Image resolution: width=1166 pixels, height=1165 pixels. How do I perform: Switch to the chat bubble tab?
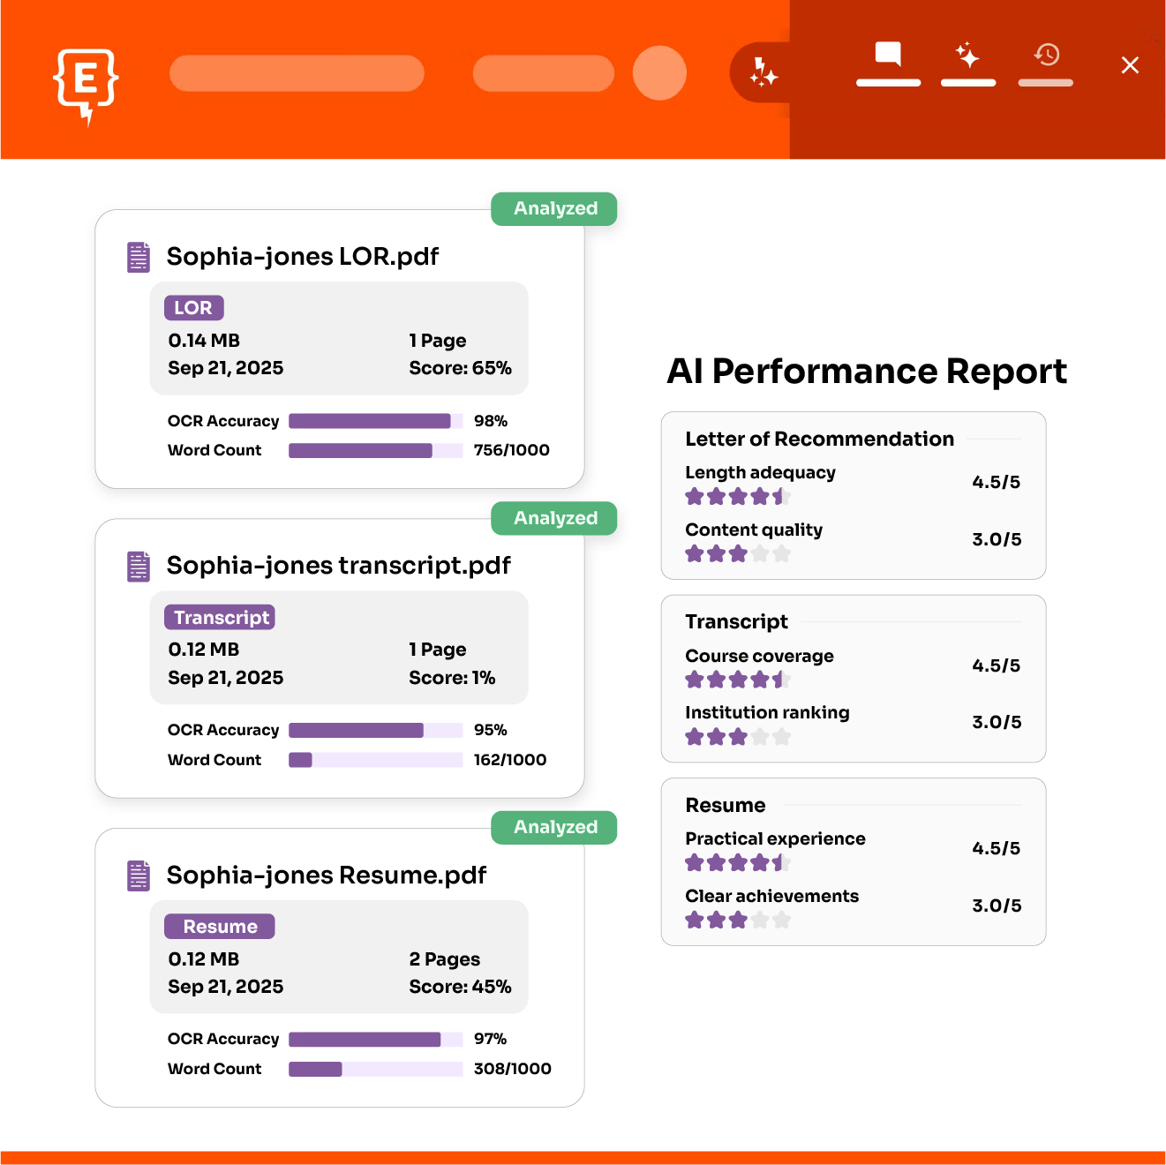click(x=888, y=56)
